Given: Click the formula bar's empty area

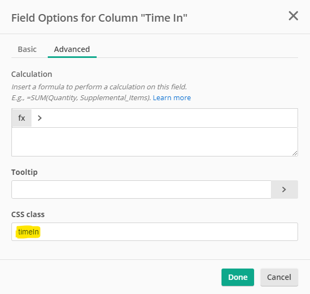Looking at the screenshot, I should pos(170,118).
